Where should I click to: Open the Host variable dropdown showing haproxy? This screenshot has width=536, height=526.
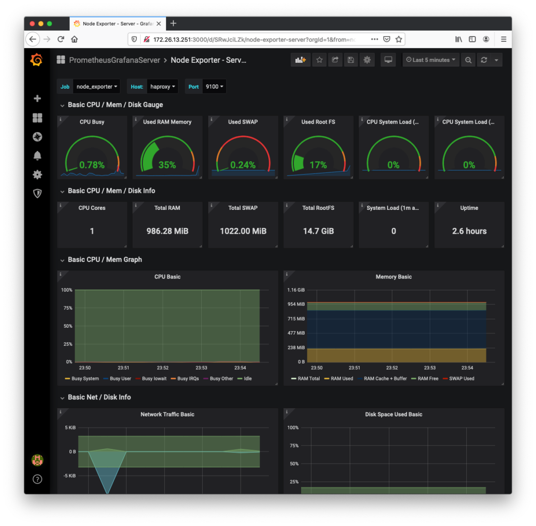click(162, 86)
